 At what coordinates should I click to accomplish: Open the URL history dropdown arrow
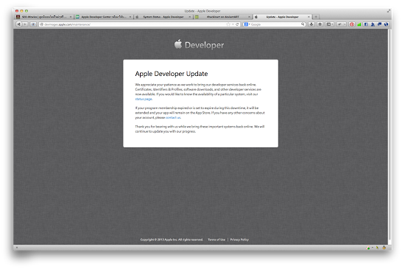tap(233, 24)
